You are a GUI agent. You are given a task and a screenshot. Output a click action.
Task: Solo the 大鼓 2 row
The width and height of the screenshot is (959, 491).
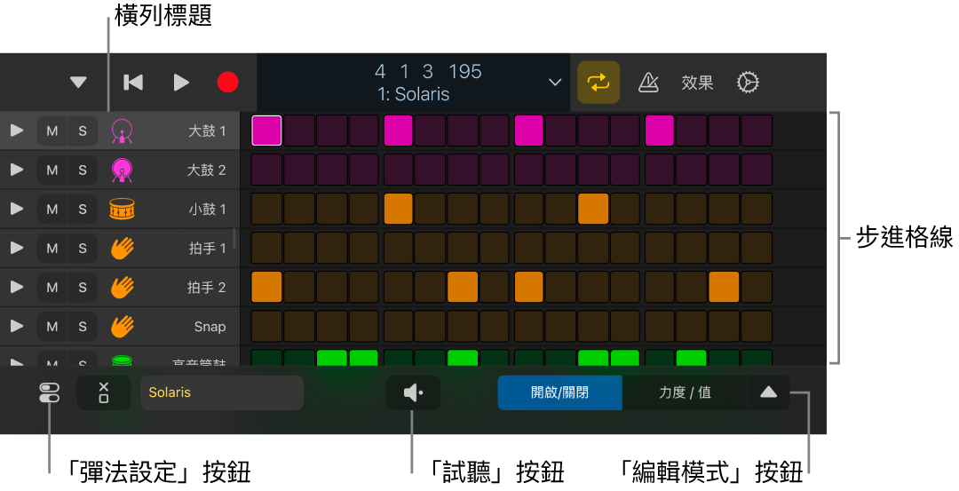(83, 170)
